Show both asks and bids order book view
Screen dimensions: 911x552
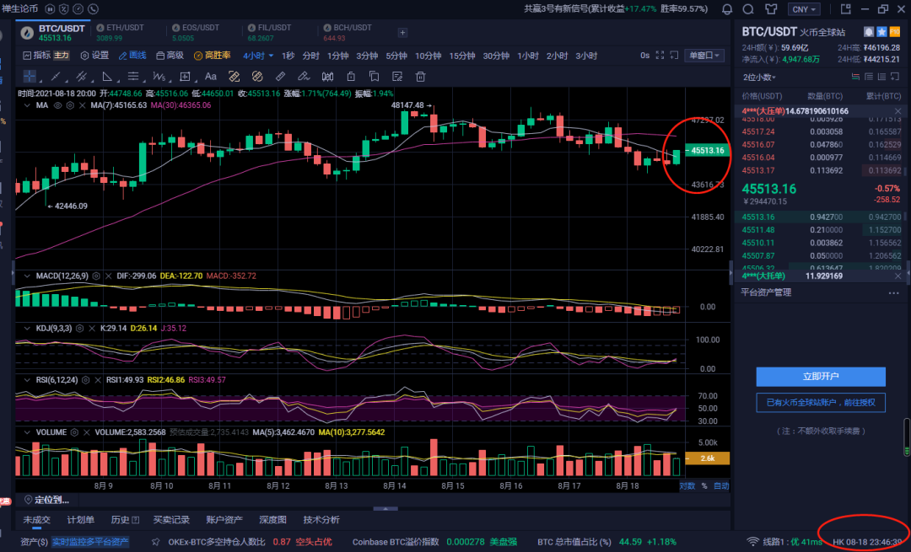pos(855,77)
